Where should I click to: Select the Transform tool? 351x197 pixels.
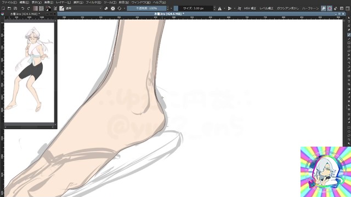tap(349, 76)
